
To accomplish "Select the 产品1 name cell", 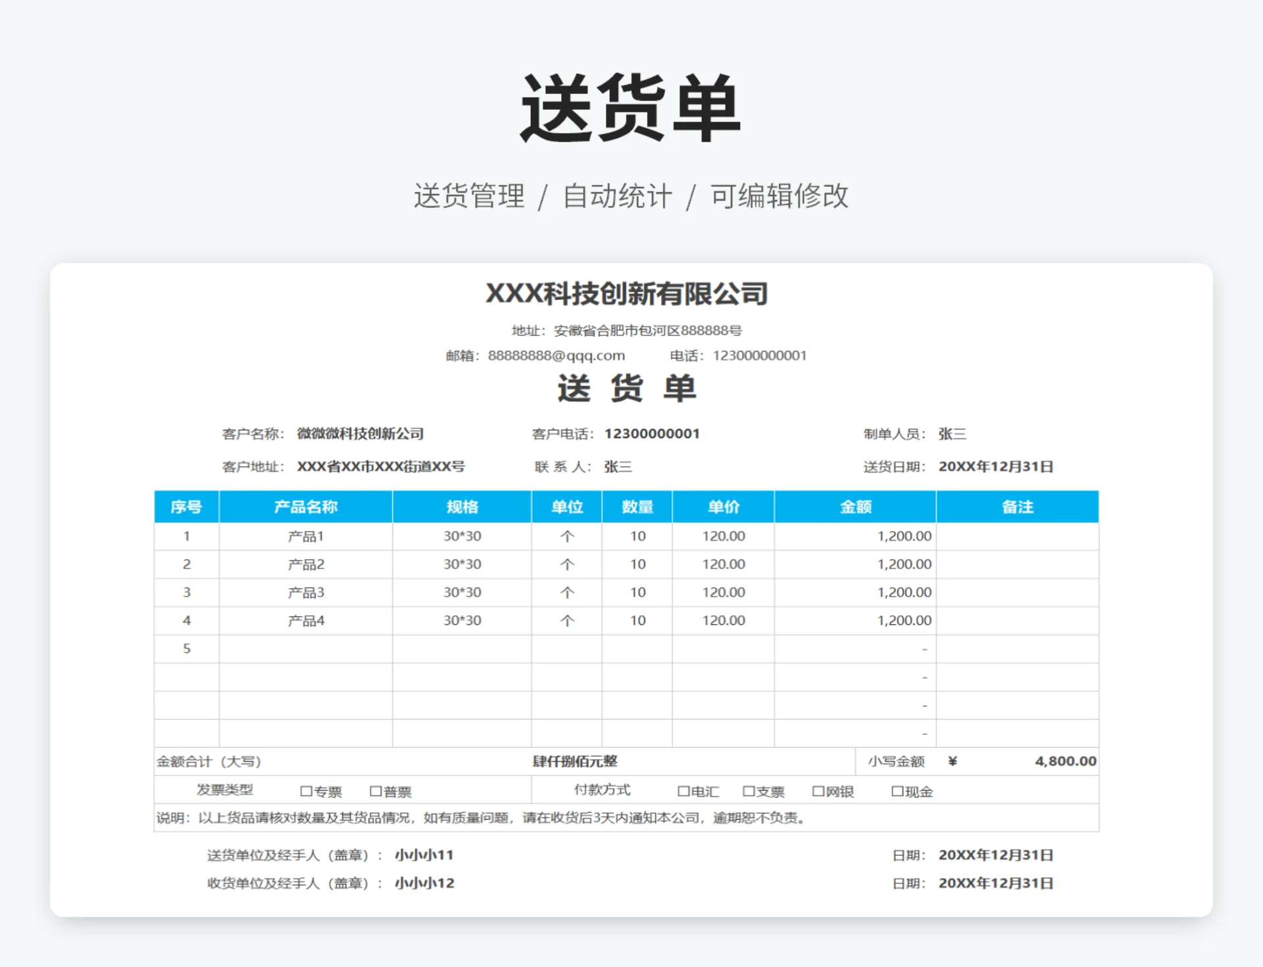I will pos(306,536).
